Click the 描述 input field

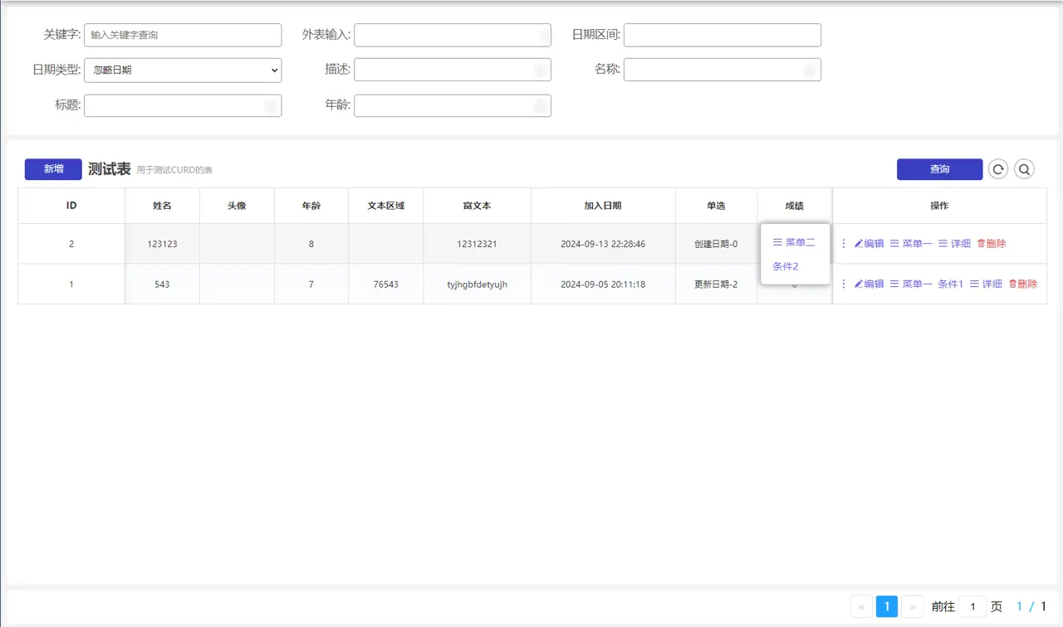(x=453, y=70)
